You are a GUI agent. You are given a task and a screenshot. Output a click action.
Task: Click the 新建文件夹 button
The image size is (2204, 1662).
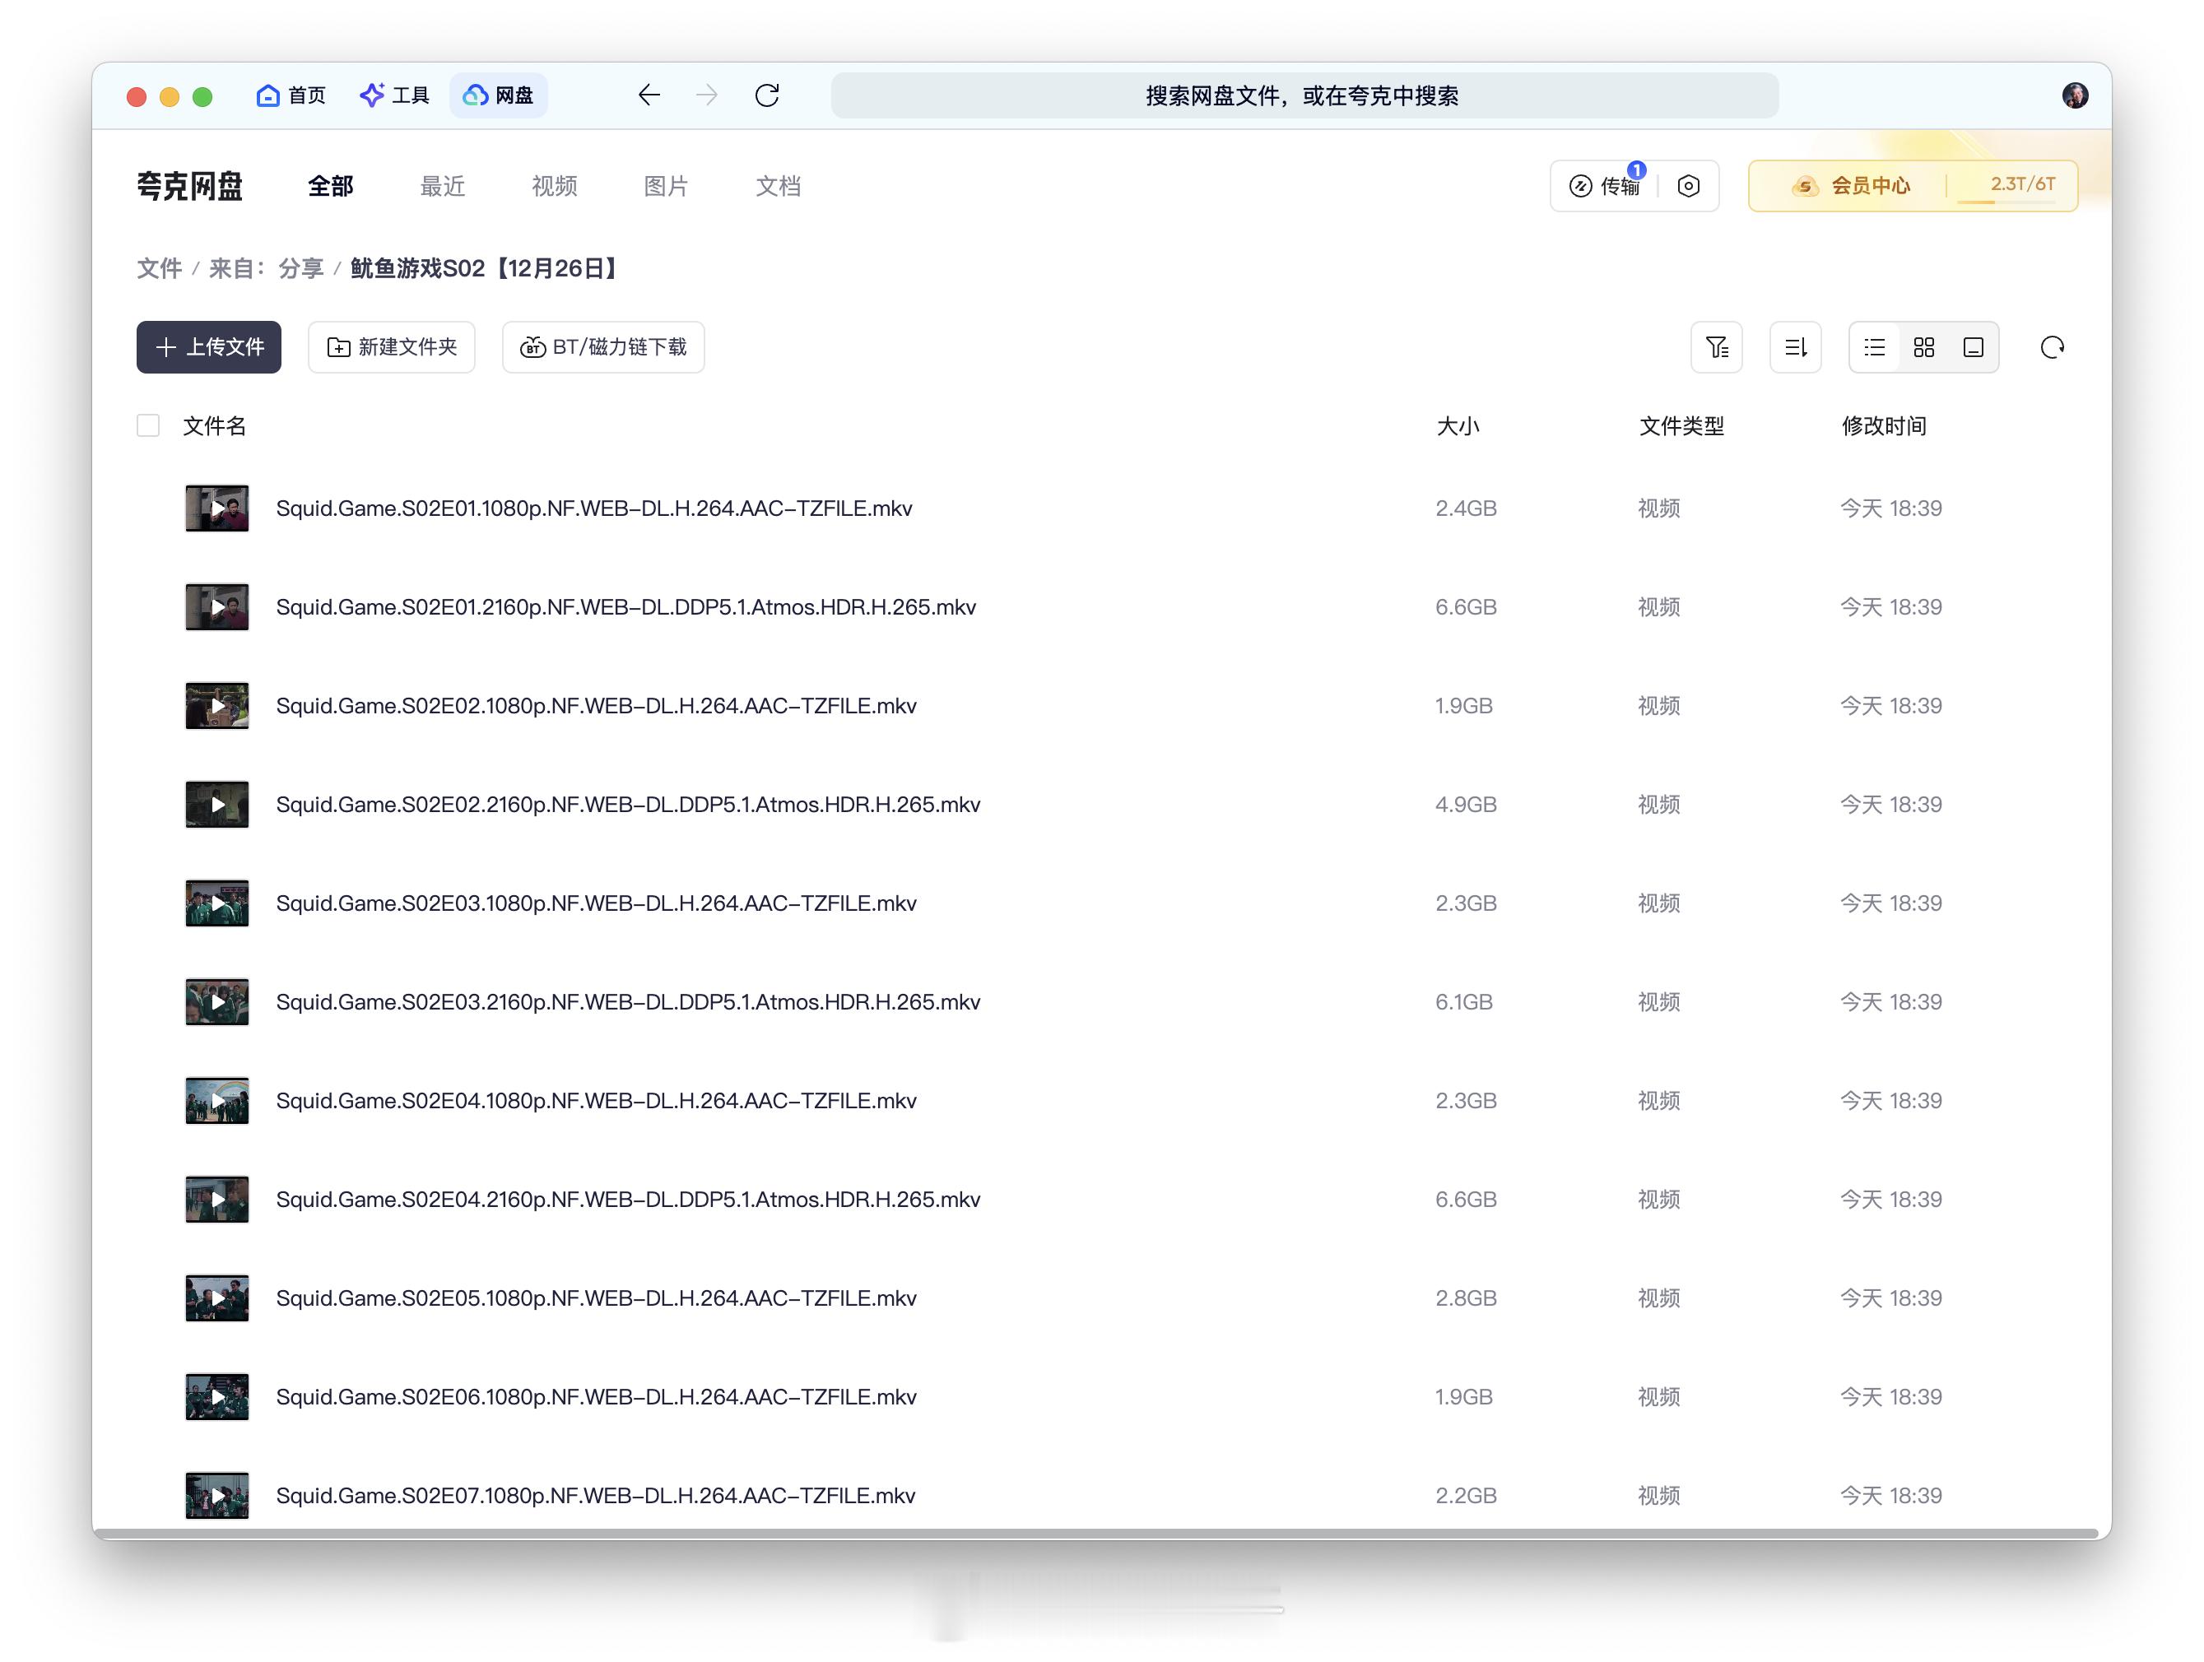pyautogui.click(x=392, y=346)
